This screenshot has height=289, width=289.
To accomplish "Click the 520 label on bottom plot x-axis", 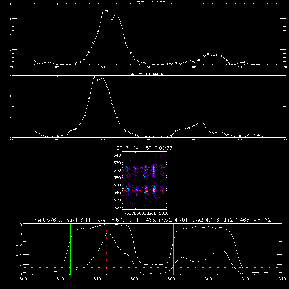I will pos(60,279).
